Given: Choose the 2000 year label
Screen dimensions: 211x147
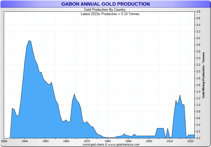Looking at the screenshot, I should [149, 141].
